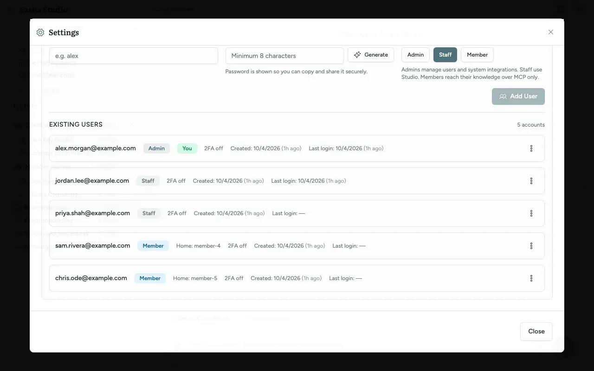
Task: Open actions menu for chris.ode@example.com
Action: pos(531,278)
